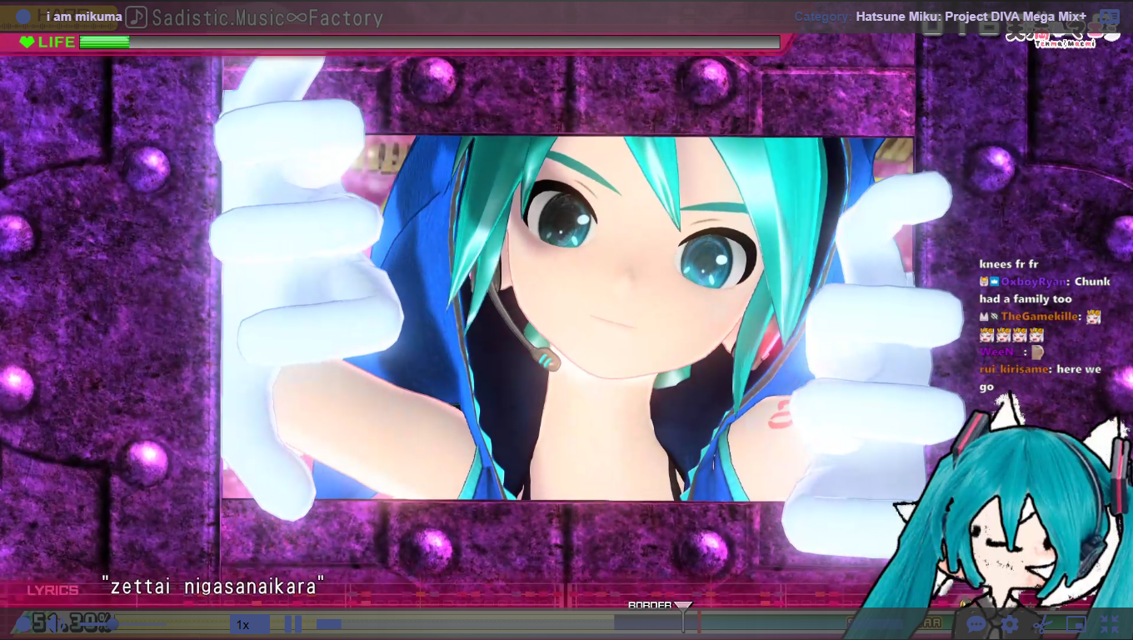Click the stream title 'i am mikuma'
Screen dimensions: 1133x640
[84, 17]
